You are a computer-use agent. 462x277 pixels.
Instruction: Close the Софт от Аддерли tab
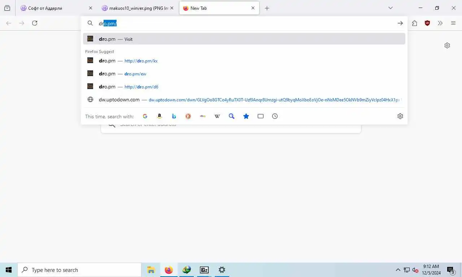click(x=91, y=8)
